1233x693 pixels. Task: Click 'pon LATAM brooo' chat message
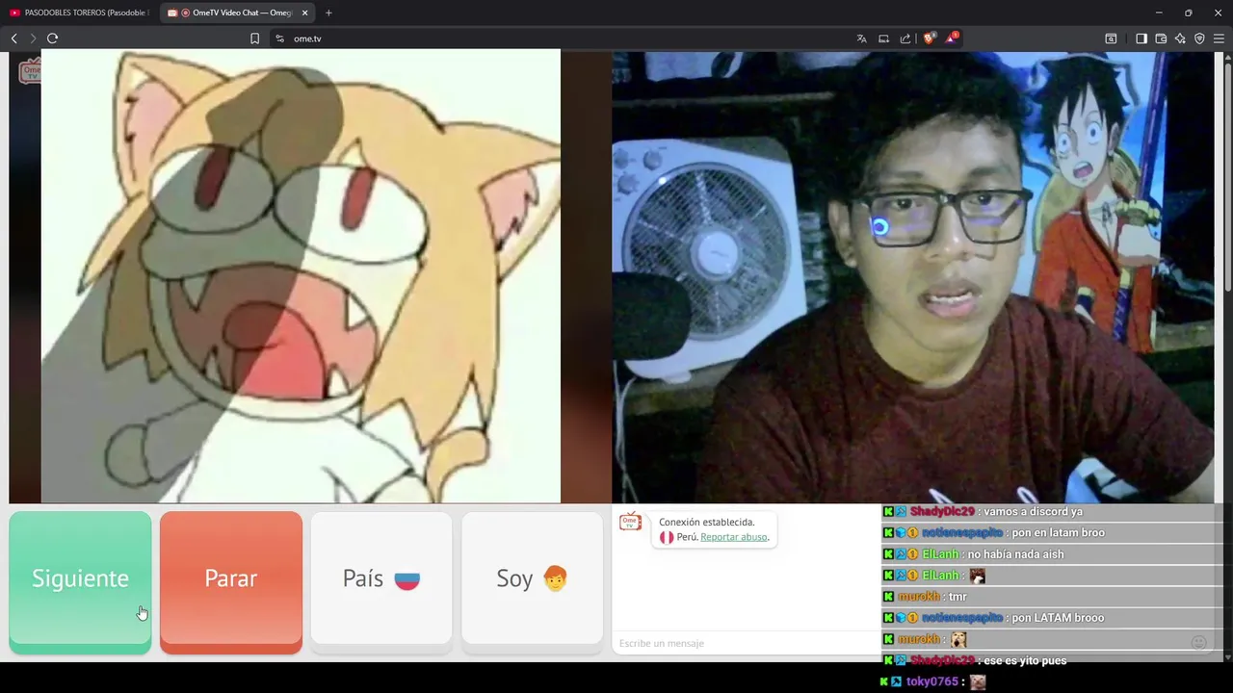[x=1058, y=617]
